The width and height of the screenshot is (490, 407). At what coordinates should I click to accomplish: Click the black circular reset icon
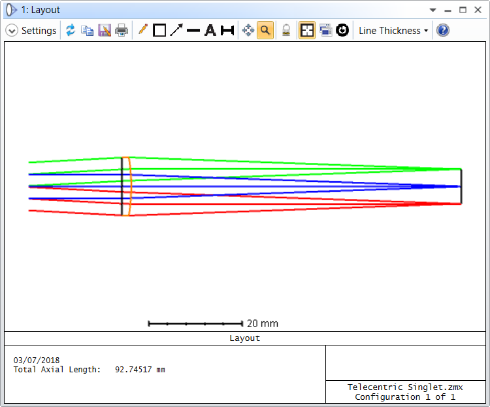tap(342, 30)
